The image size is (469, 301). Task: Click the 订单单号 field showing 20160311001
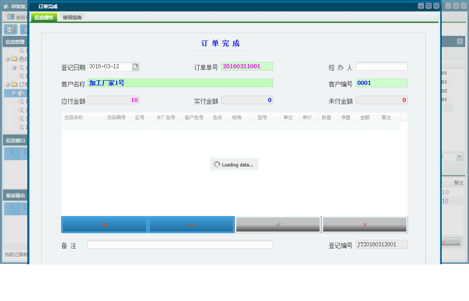(247, 66)
